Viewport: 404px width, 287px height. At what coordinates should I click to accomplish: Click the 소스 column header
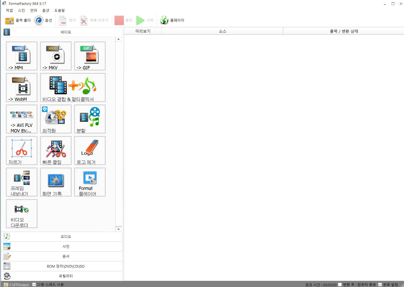pyautogui.click(x=222, y=31)
